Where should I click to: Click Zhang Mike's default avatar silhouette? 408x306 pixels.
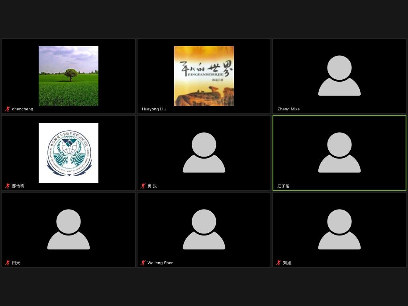[339, 76]
